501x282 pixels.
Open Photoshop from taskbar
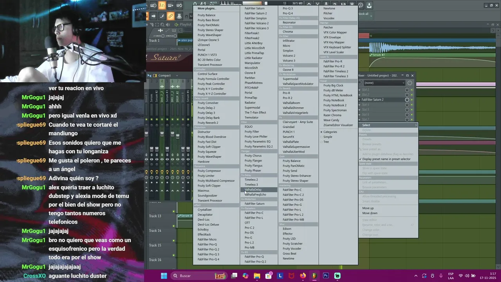326,276
